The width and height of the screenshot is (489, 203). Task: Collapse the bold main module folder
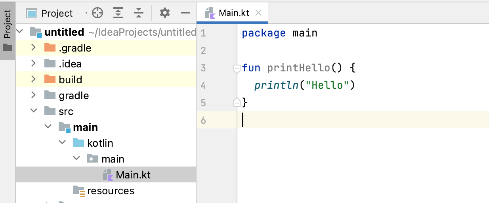pos(48,127)
